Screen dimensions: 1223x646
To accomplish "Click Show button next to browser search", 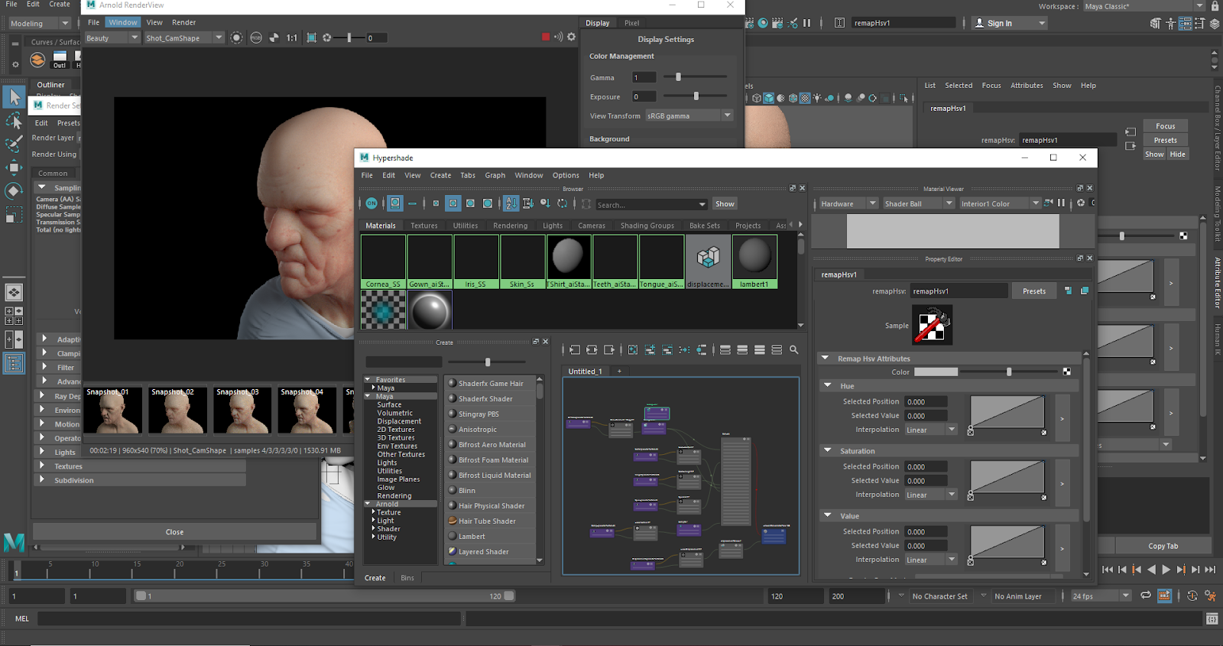I will point(725,203).
